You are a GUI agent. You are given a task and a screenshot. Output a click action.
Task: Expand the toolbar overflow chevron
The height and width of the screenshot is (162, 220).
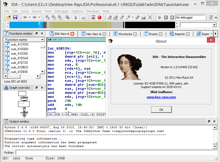[216, 17]
